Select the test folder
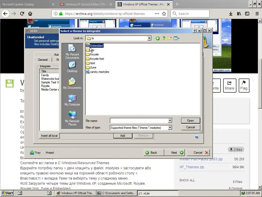 coord(91,63)
